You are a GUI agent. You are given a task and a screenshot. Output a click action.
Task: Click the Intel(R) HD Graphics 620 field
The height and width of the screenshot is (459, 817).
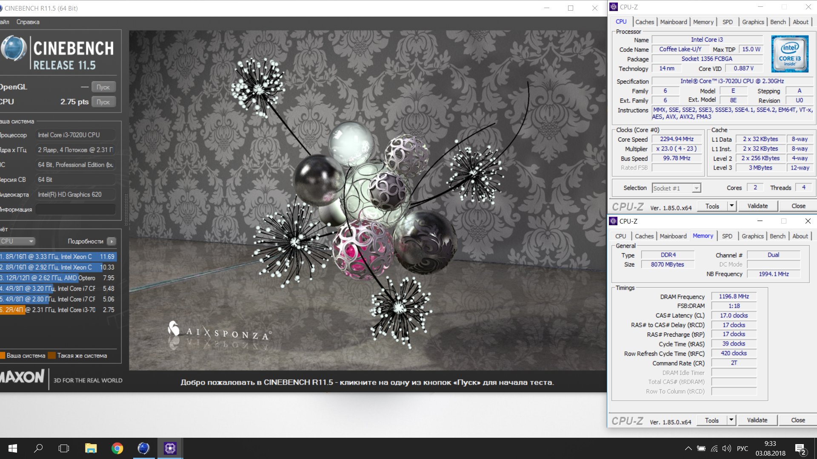pos(75,195)
